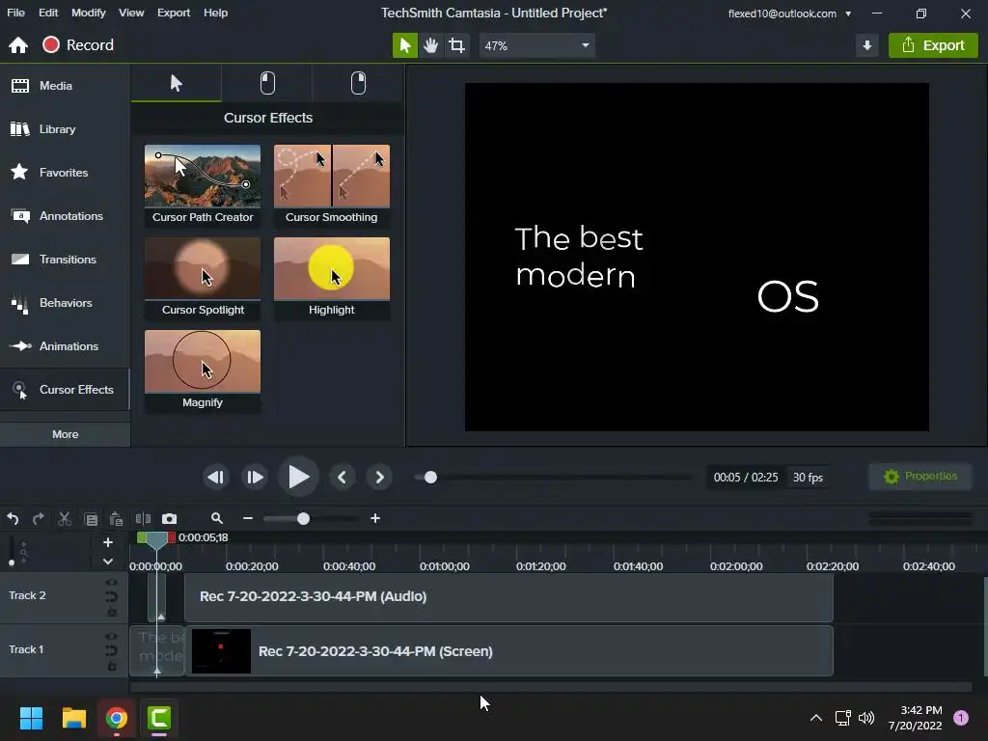Copy the selected timeline media
Image resolution: width=988 pixels, height=741 pixels.
pos(91,518)
